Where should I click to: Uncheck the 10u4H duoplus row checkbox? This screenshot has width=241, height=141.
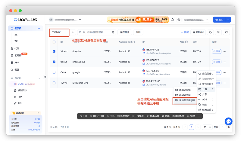(54, 51)
